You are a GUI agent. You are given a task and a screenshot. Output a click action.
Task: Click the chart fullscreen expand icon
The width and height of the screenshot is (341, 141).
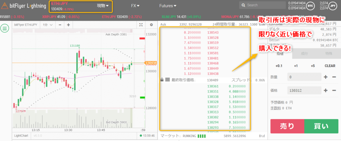pyautogui.click(x=141, y=25)
